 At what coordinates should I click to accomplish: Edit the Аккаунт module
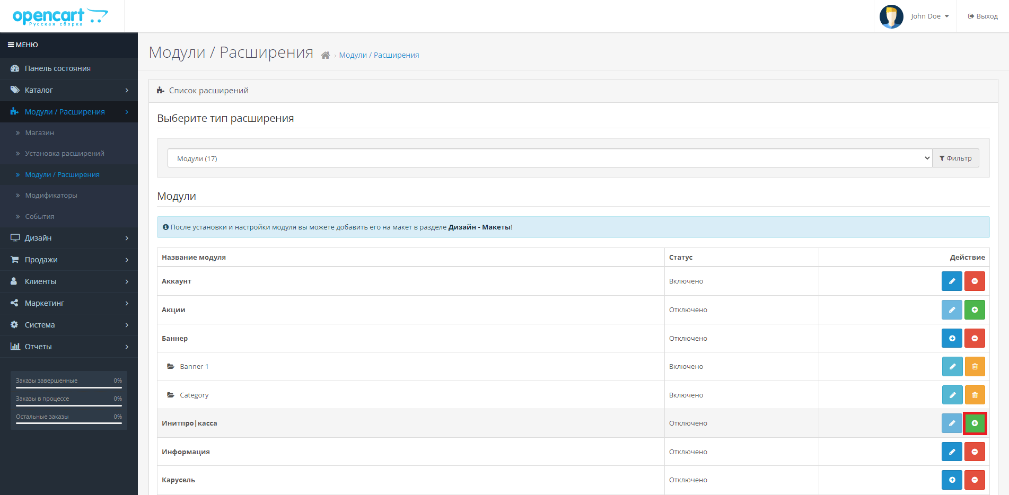point(952,281)
